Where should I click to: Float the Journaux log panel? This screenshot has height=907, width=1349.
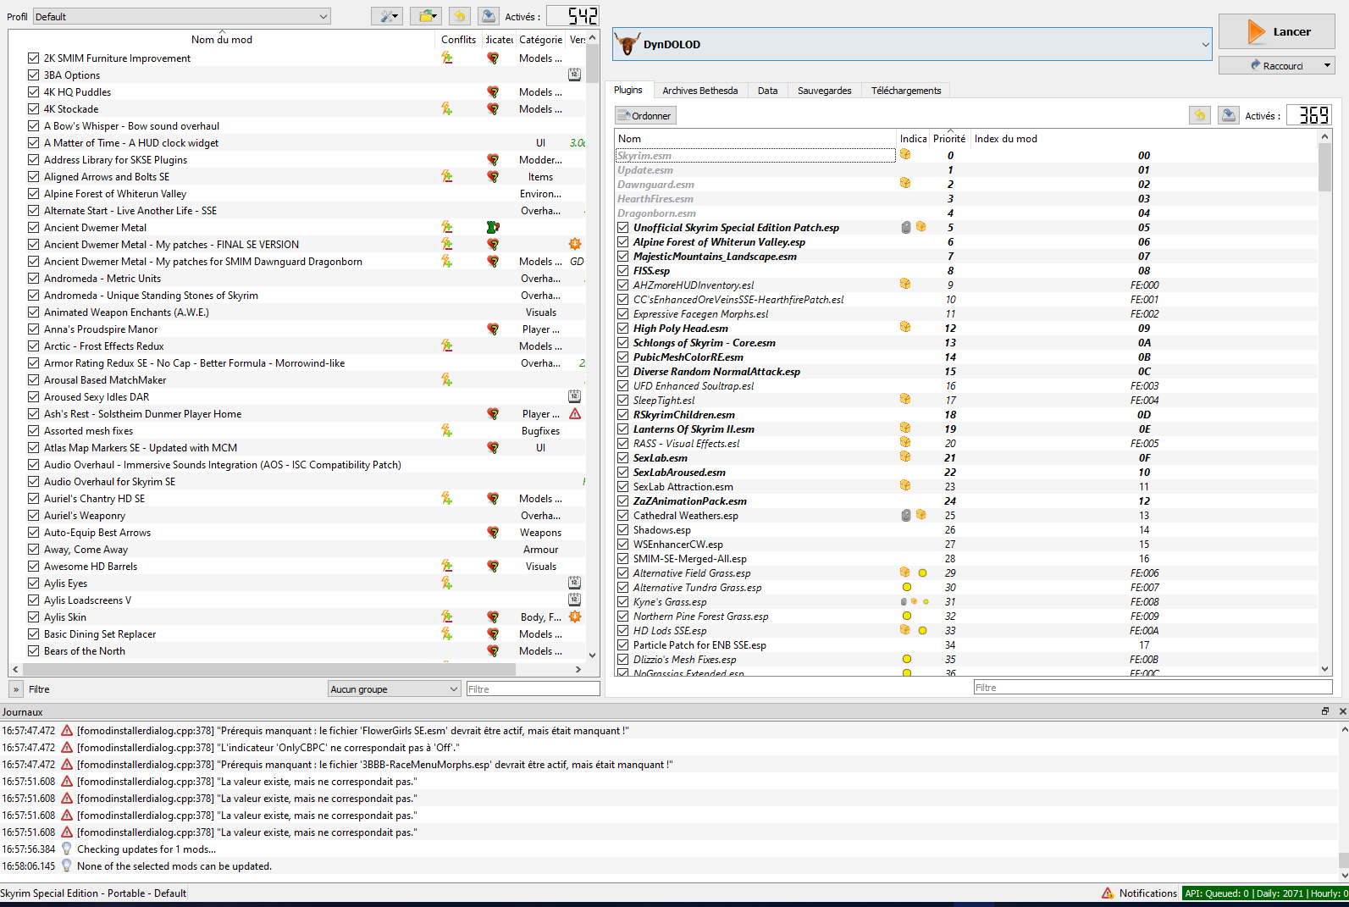pos(1325,711)
